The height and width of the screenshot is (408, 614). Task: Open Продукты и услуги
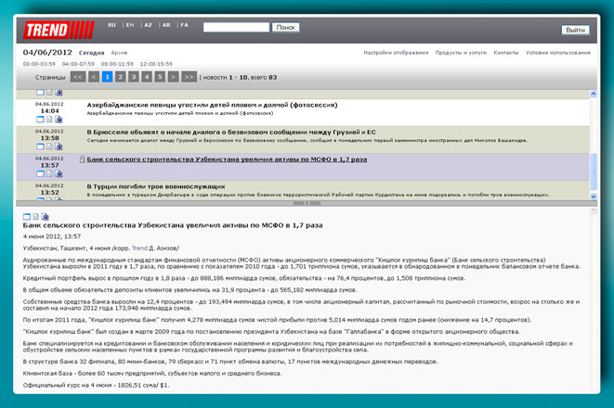pos(461,52)
